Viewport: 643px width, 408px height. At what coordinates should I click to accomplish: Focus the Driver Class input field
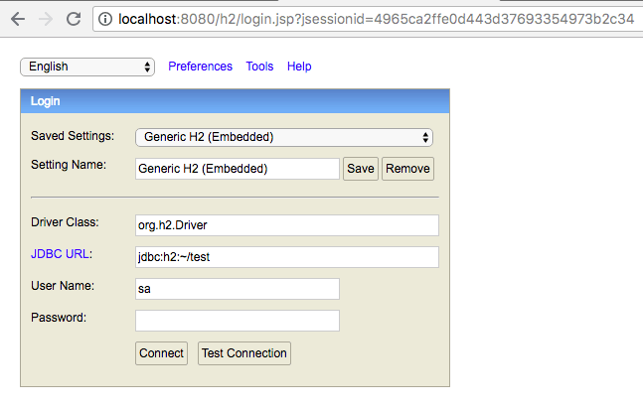pos(287,225)
